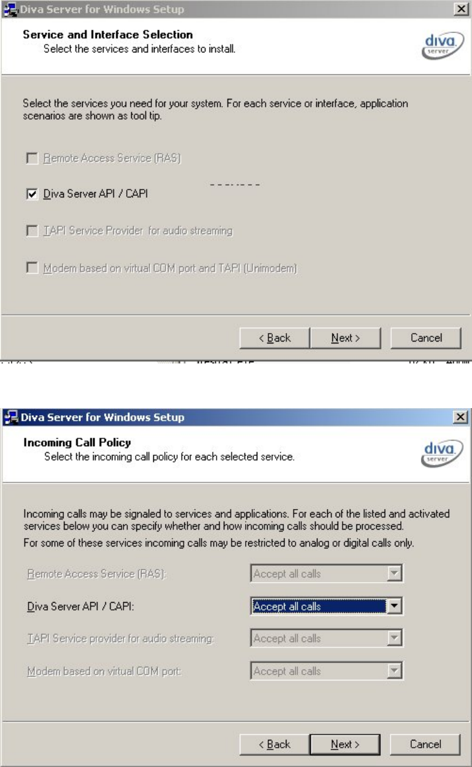Click Next in Incoming Call Policy dialog
The image size is (472, 767).
[345, 744]
